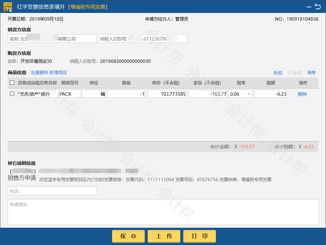Click 批量删除 to delete selected items
This screenshot has height=245, width=326.
click(x=40, y=72)
